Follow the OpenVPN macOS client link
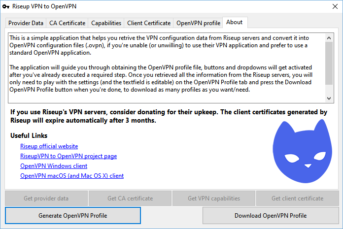The width and height of the screenshot is (343, 229). click(72, 176)
